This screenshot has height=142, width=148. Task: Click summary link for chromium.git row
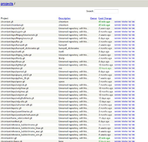pos(118,22)
